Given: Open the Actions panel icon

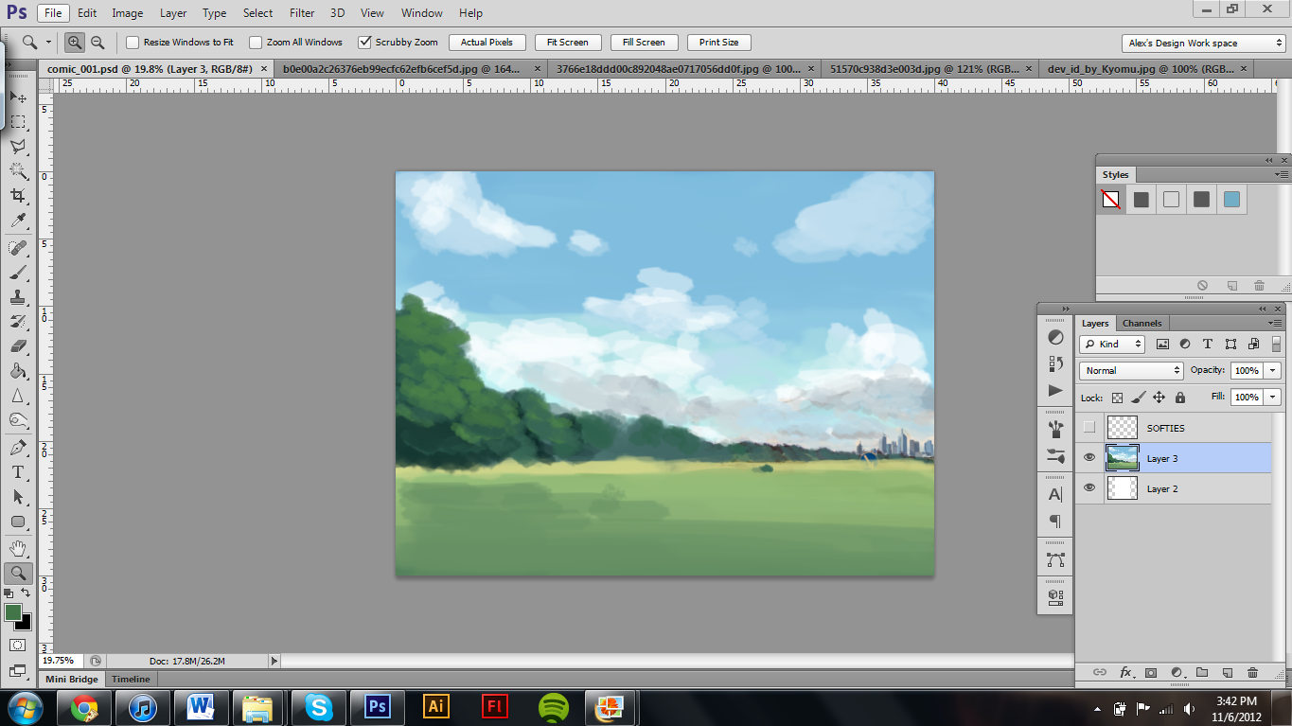Looking at the screenshot, I should tap(1055, 392).
